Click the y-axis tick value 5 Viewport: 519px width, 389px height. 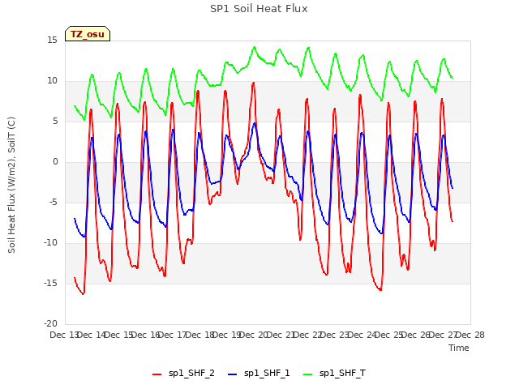click(x=55, y=121)
